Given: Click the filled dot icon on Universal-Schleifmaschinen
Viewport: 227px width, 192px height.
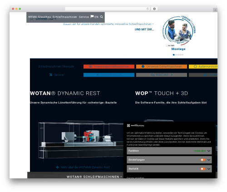Looking at the screenshot, I should tap(143, 66).
